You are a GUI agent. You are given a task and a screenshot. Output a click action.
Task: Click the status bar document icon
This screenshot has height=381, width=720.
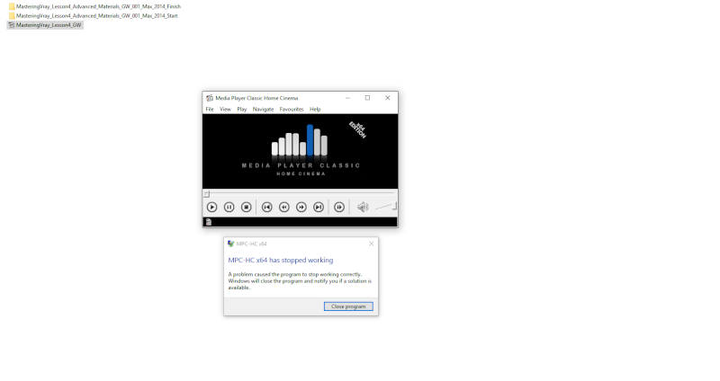click(x=209, y=222)
